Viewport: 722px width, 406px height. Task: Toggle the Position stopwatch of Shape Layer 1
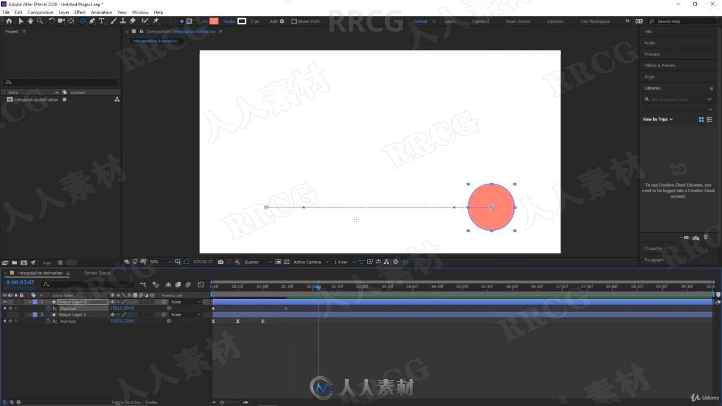click(48, 321)
